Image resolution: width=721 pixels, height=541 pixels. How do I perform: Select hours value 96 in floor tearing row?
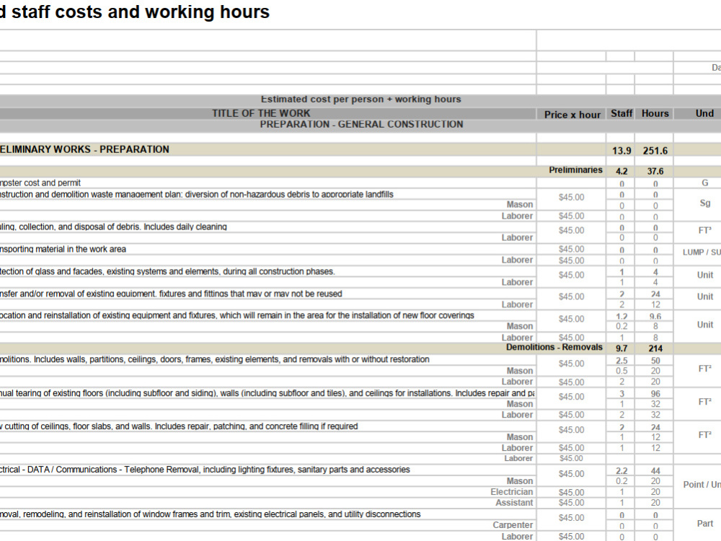[x=655, y=394]
